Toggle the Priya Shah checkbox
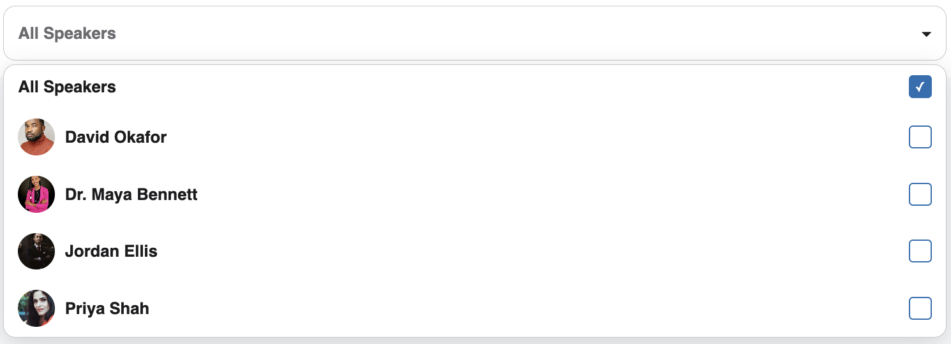 (x=920, y=308)
